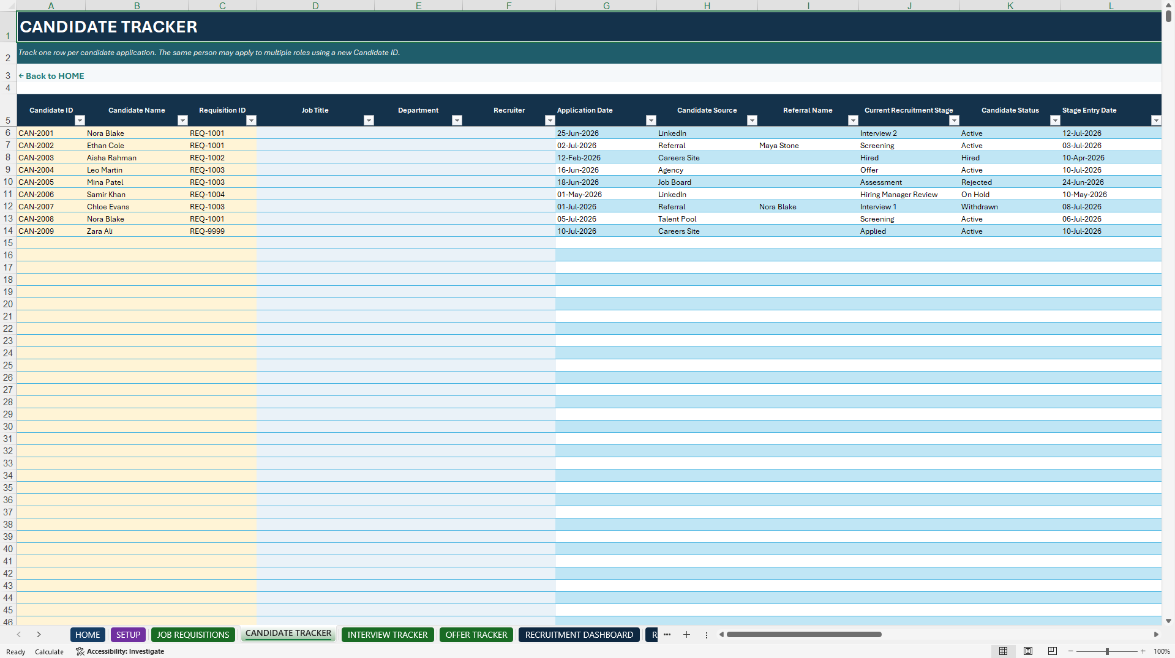The width and height of the screenshot is (1175, 658).
Task: Click the zoom out minus button
Action: 1070,651
